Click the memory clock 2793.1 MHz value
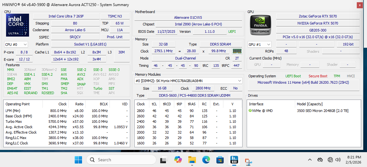Screen dimensions: 367x167 click(163, 51)
